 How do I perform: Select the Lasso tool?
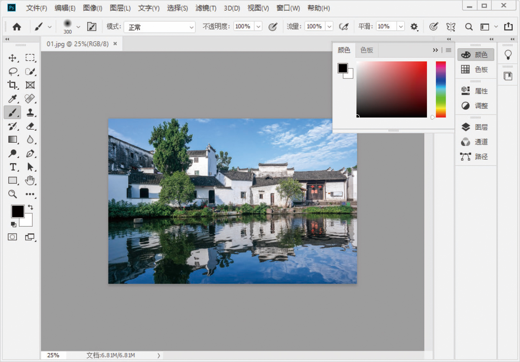pyautogui.click(x=12, y=72)
